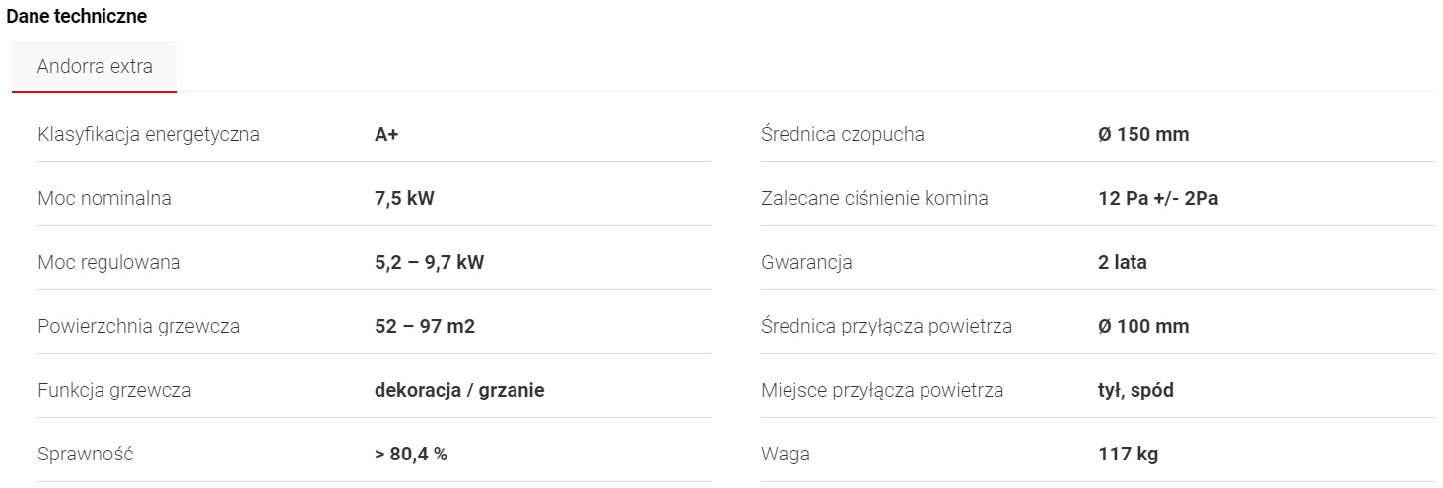1443x488 pixels.
Task: Click the Powierzchnia grzewcza label
Action: (139, 326)
